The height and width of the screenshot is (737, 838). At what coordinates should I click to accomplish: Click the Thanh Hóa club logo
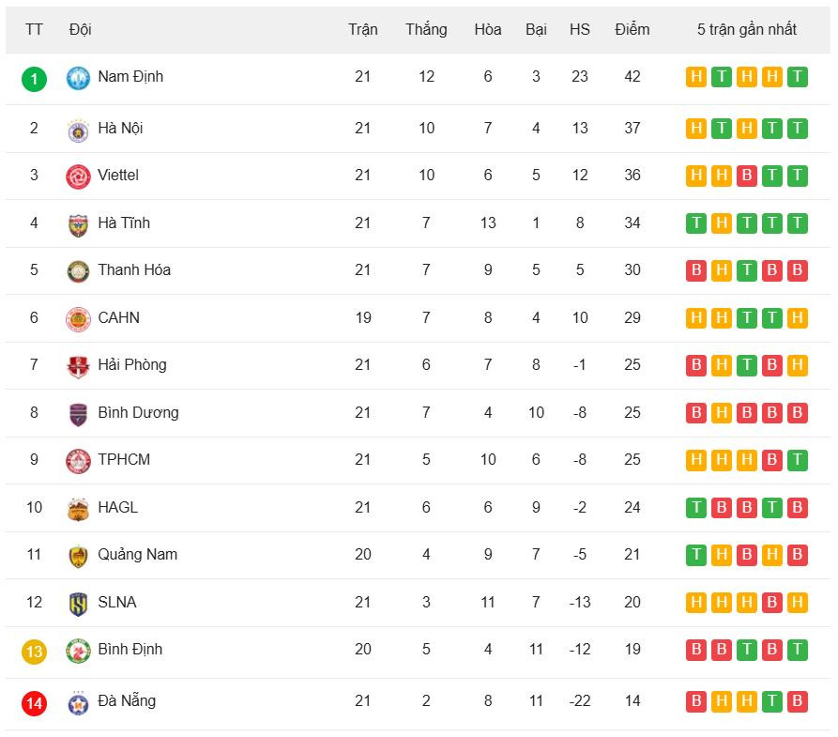(78, 271)
